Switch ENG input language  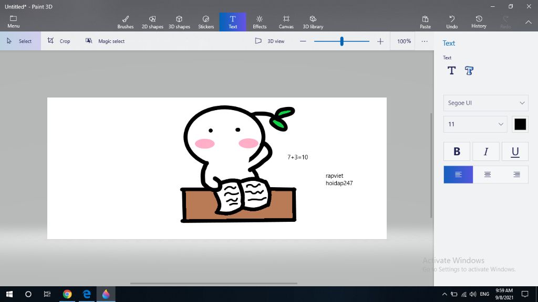[x=484, y=294]
